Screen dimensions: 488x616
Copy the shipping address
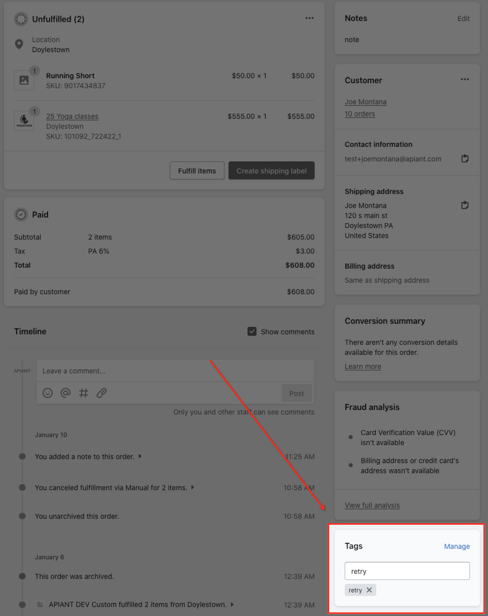point(465,205)
